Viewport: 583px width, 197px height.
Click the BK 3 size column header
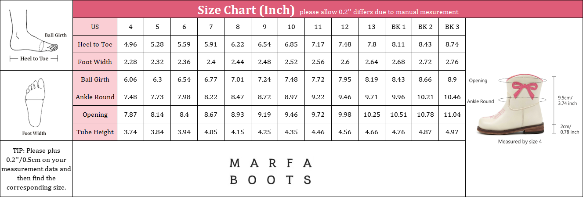pos(452,27)
